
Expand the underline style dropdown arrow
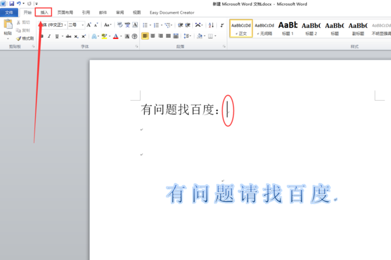tap(63, 36)
